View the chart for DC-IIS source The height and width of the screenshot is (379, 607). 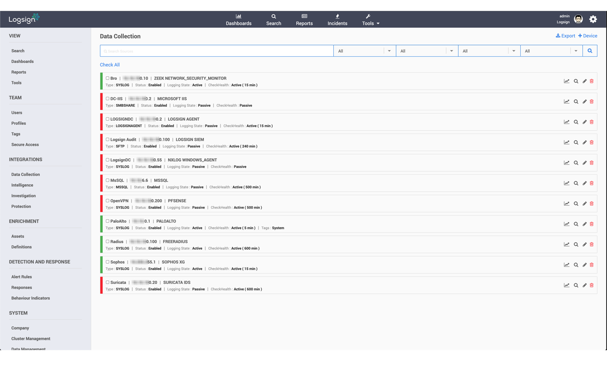[567, 101]
